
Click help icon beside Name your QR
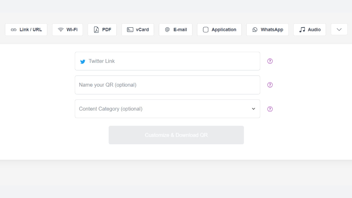[x=270, y=85]
